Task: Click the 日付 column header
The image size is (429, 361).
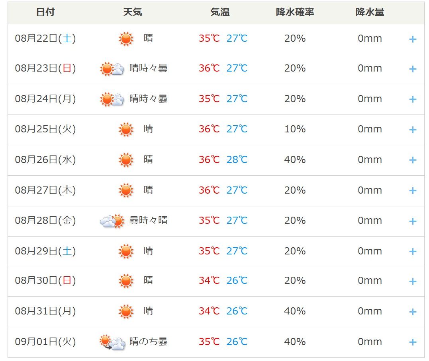Action: tap(45, 12)
